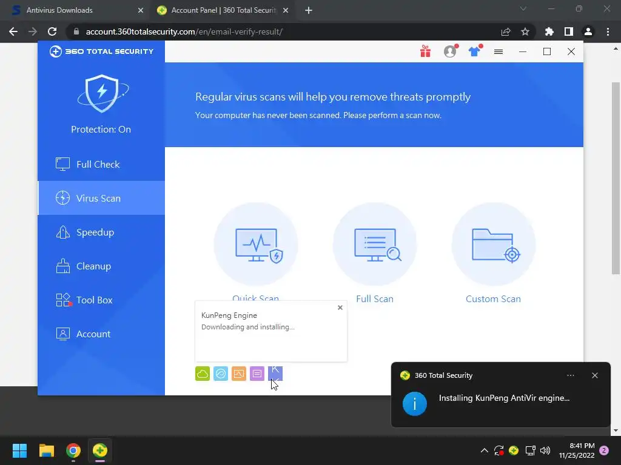Screen dimensions: 621x465
Task: Click the Full Scan label
Action: point(375,299)
